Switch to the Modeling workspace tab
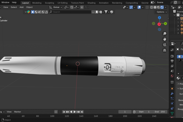 [x=37, y=3]
